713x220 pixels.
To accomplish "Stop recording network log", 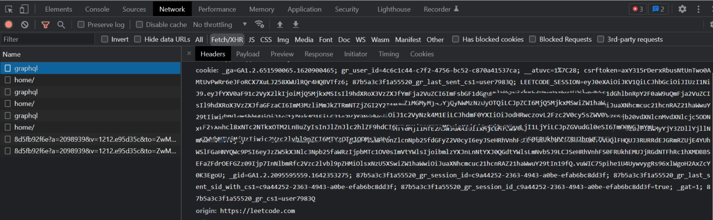I will 9,25.
